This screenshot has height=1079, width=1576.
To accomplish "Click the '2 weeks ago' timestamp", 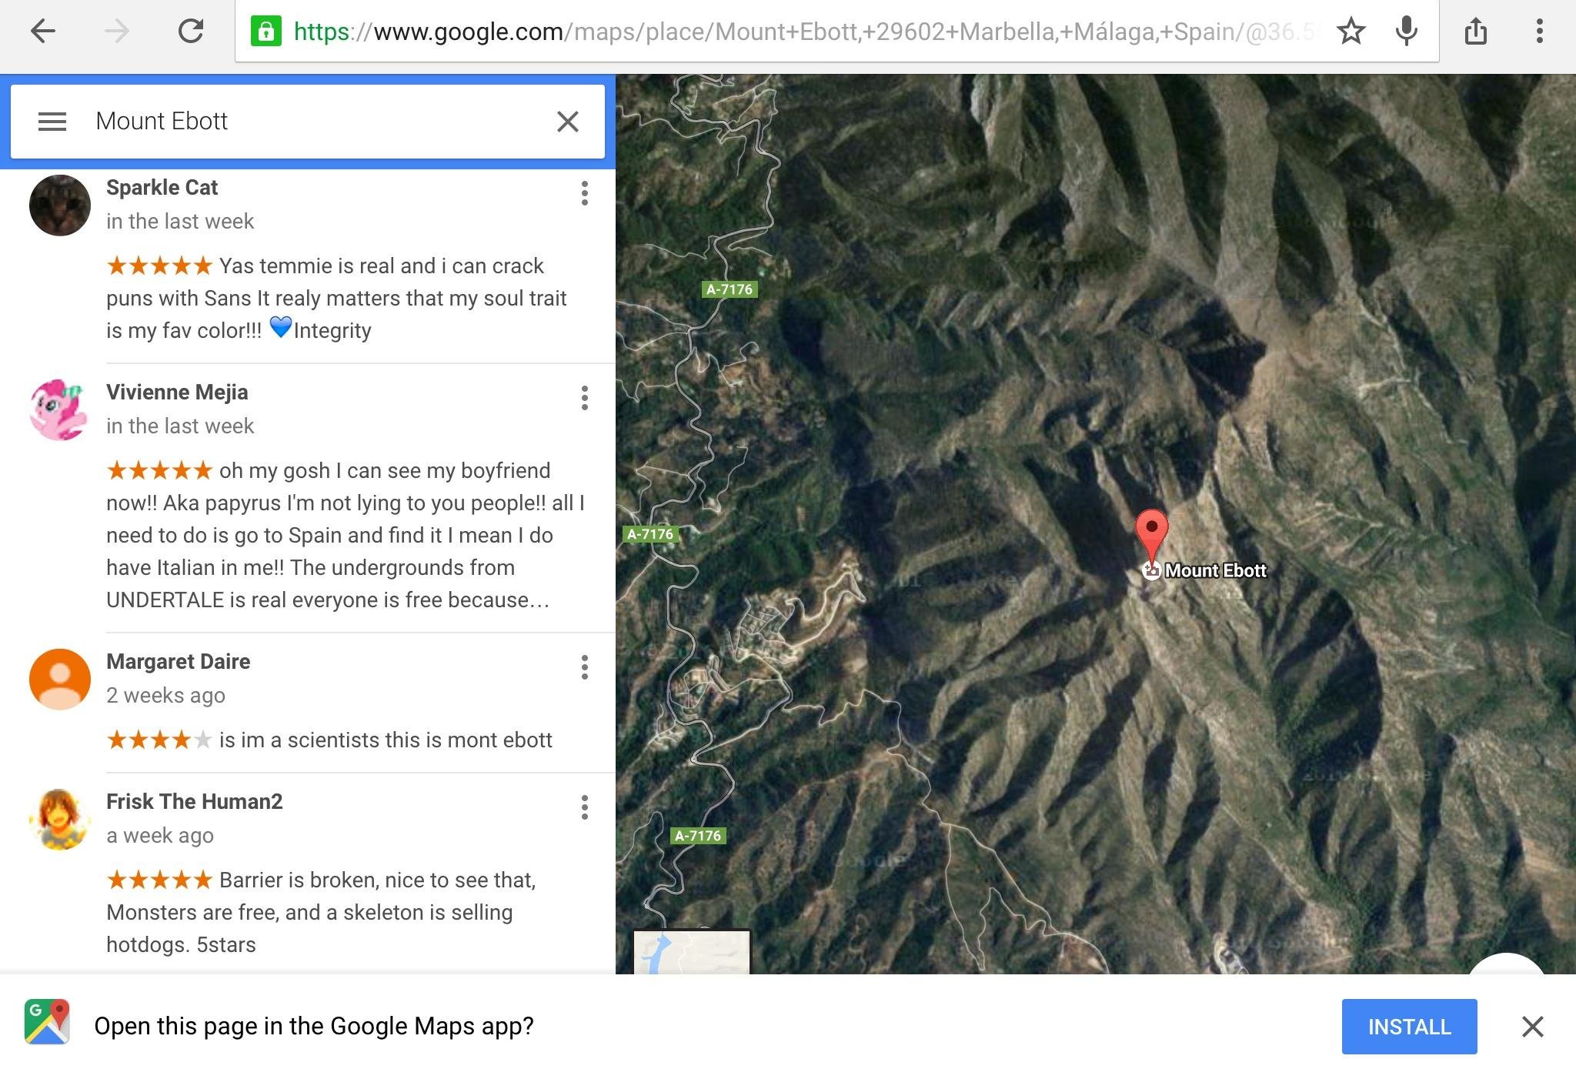I will point(165,696).
